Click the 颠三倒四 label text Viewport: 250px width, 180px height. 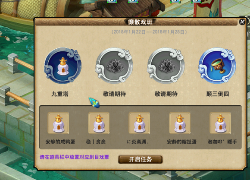click(218, 94)
